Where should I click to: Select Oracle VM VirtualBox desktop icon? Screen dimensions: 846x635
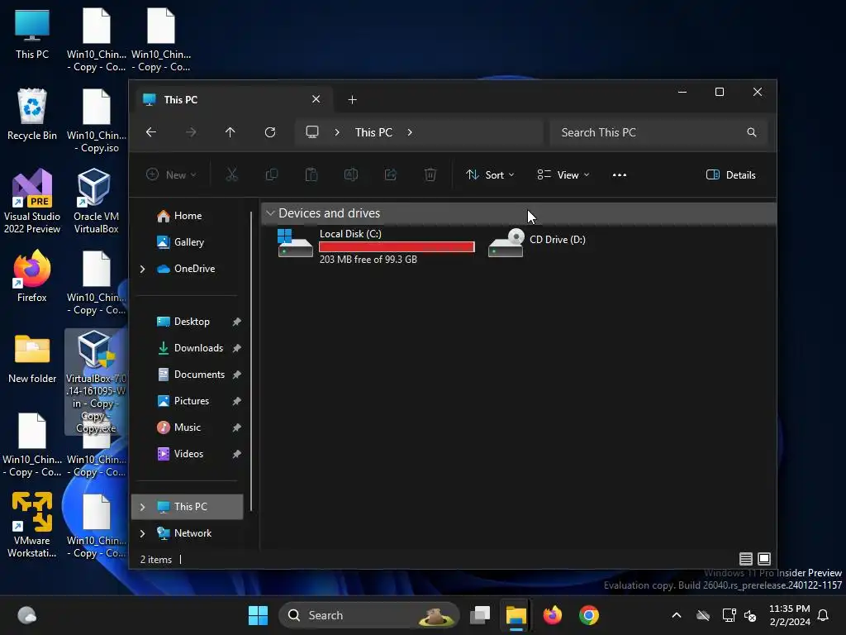[96, 201]
